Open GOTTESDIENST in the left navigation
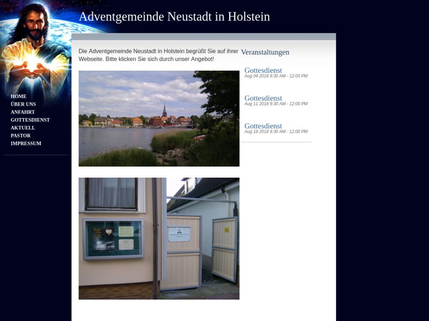The width and height of the screenshot is (429, 321). pos(30,120)
